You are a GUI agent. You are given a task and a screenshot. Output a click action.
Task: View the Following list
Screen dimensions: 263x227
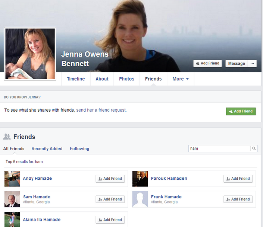(79, 148)
